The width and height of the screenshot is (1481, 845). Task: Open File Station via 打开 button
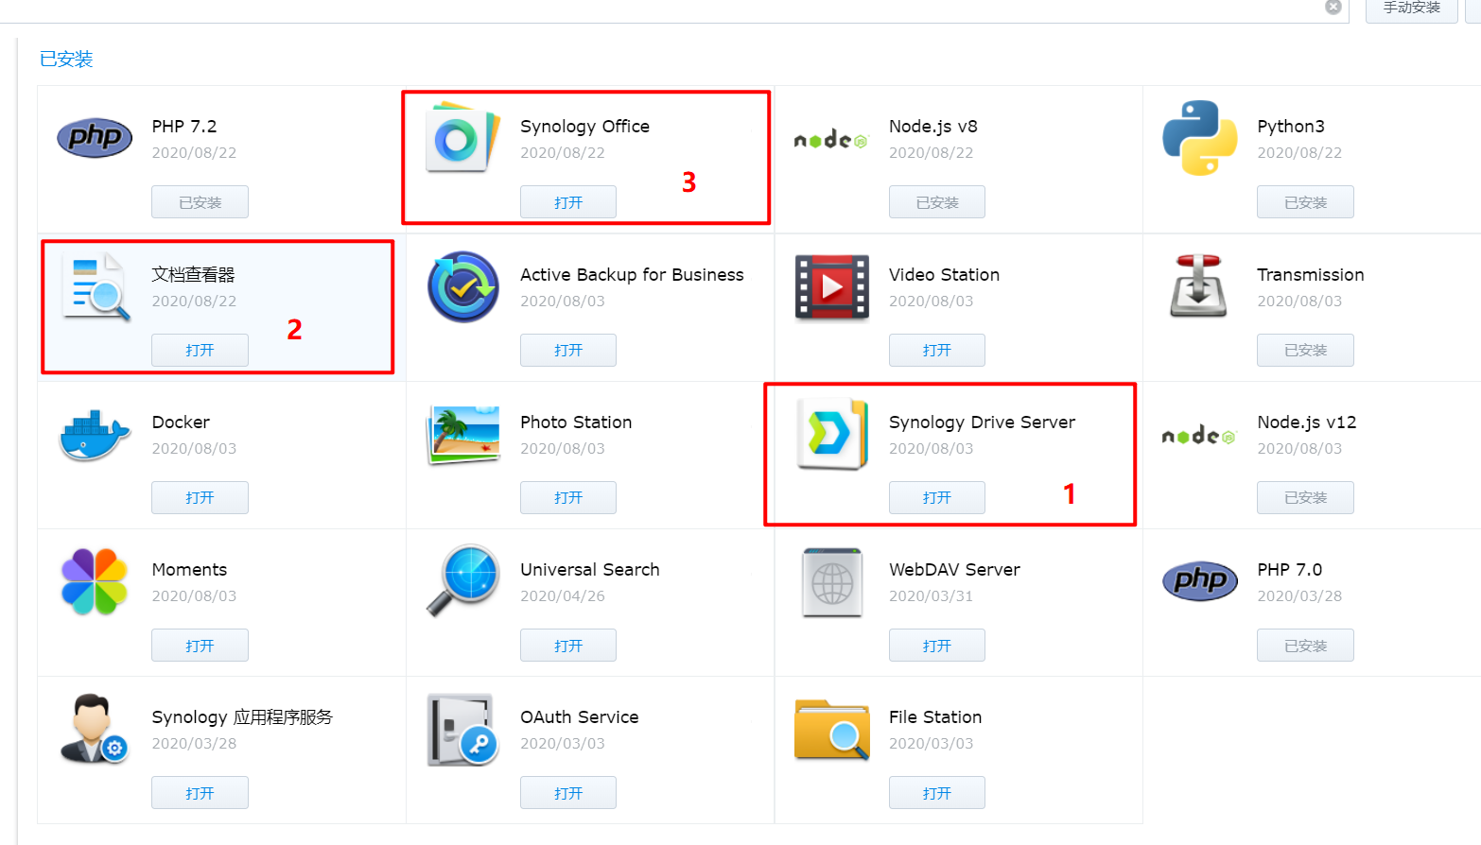pos(937,793)
